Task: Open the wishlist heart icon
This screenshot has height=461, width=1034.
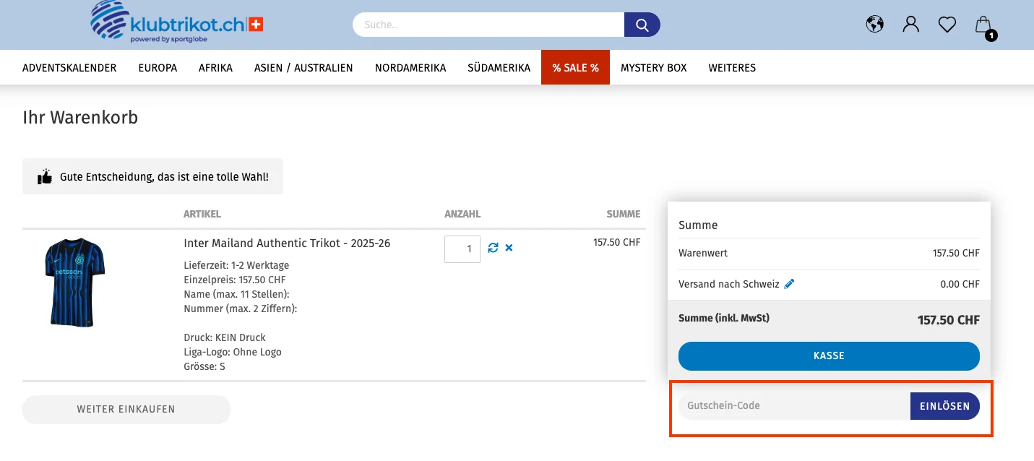Action: (x=947, y=25)
